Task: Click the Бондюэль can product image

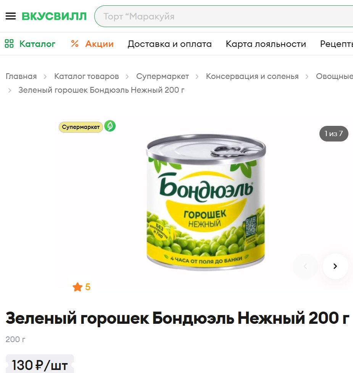Action: pyautogui.click(x=206, y=202)
